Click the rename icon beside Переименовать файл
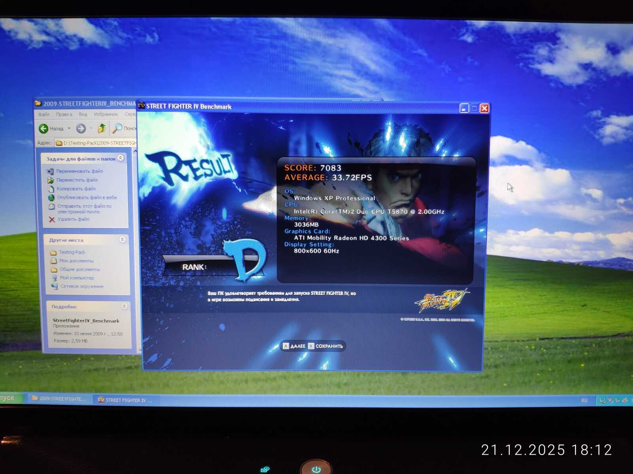The height and width of the screenshot is (474, 633). [50, 171]
